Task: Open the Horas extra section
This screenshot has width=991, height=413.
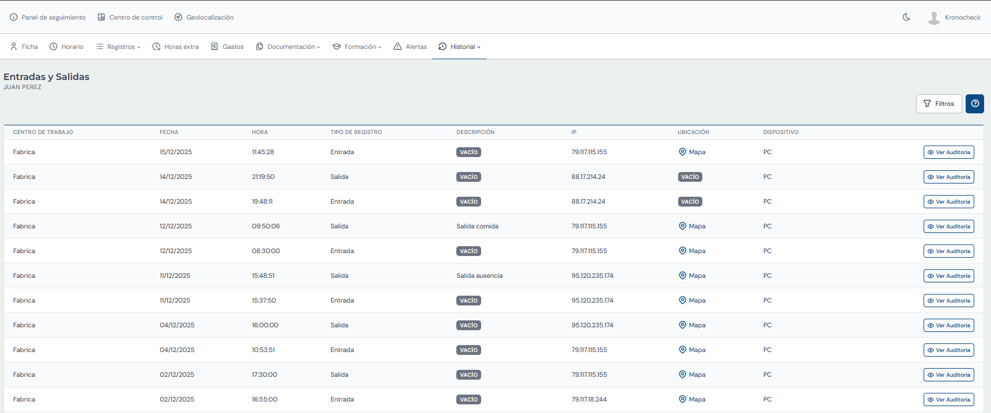Action: (176, 47)
